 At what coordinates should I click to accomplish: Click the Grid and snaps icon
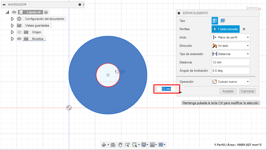click(152, 145)
